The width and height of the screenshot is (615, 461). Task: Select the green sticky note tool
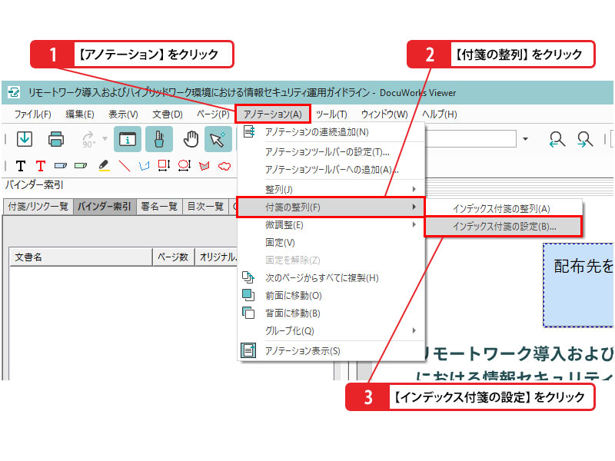click(x=81, y=166)
